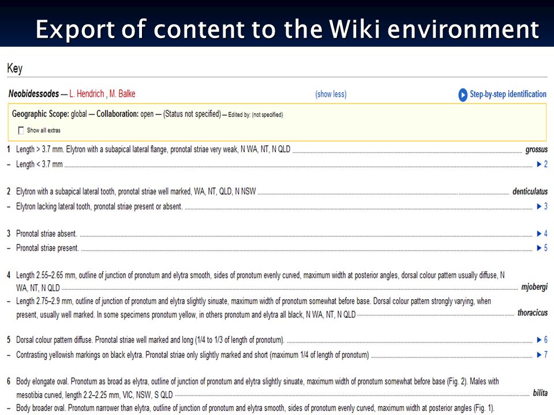Follow the arrow leading to couplet 7
The height and width of the screenshot is (415, 554).
(542, 354)
